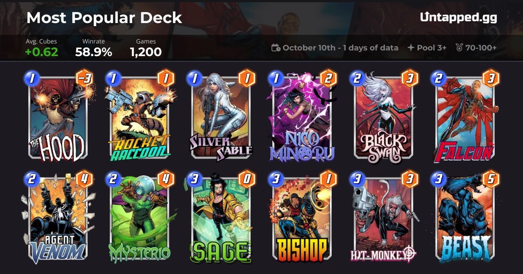Select the Mysterio card
The width and height of the screenshot is (523, 274).
pyautogui.click(x=139, y=219)
